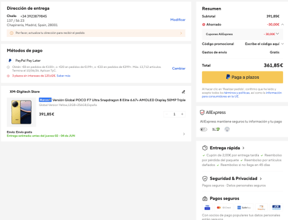
Task: Expand shipping options chevron for Envío gratis
Action: (184, 134)
